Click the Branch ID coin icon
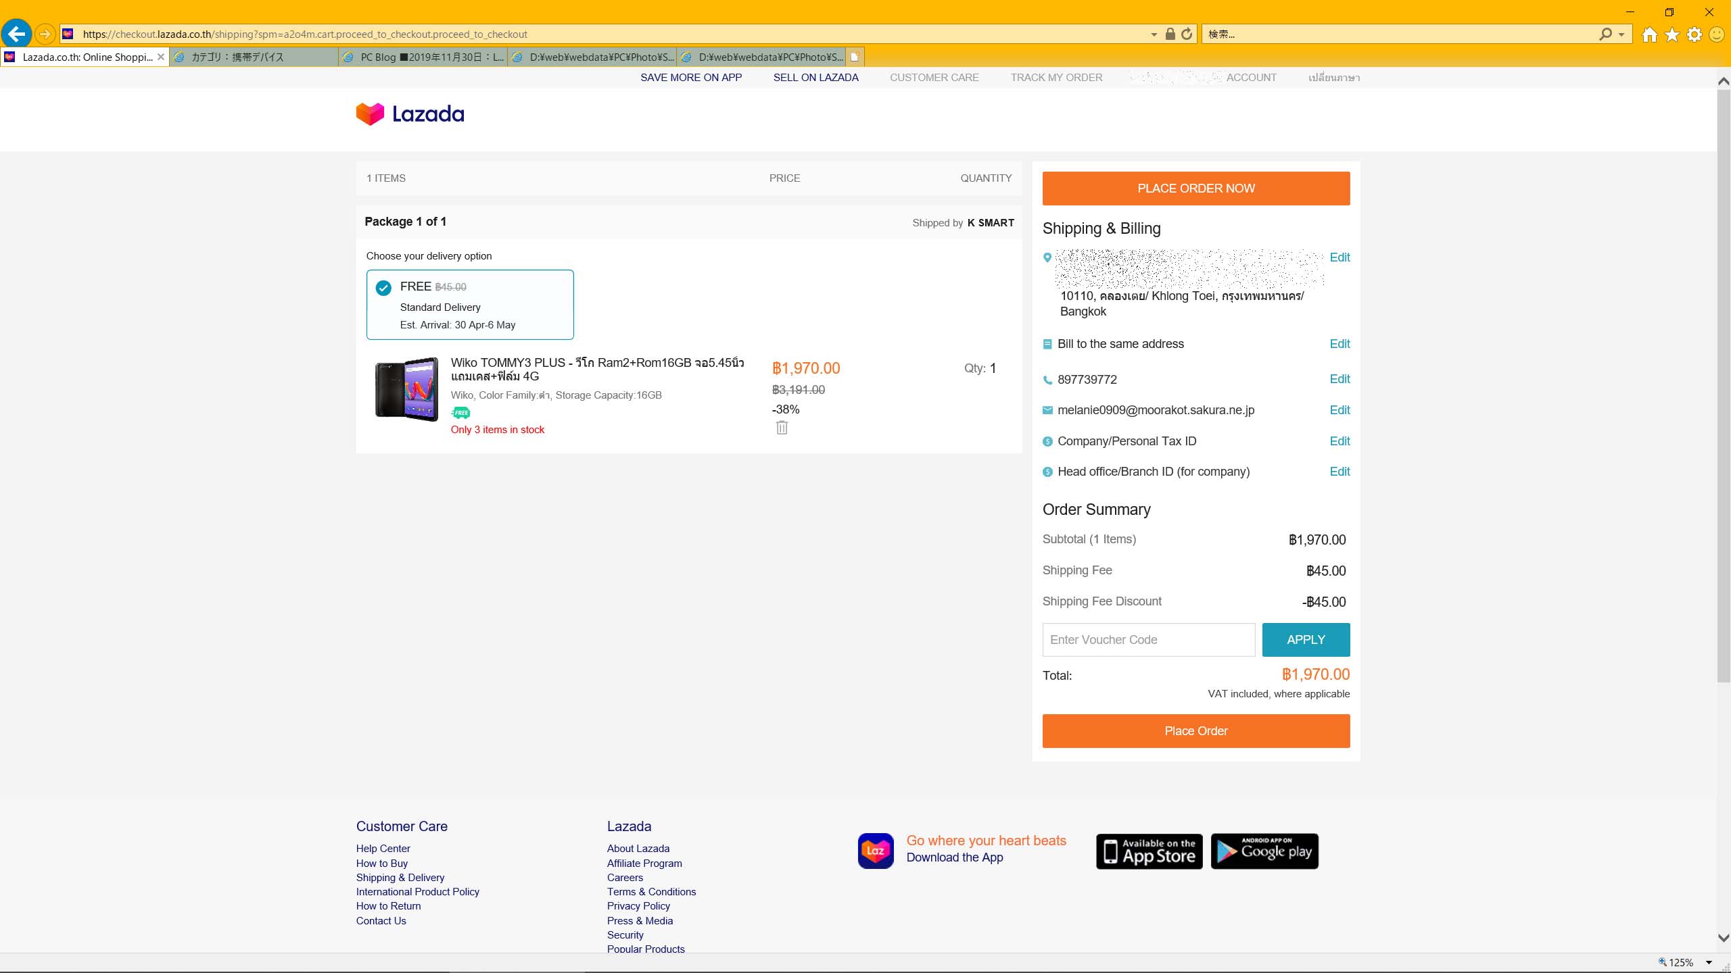1731x973 pixels. (1047, 472)
